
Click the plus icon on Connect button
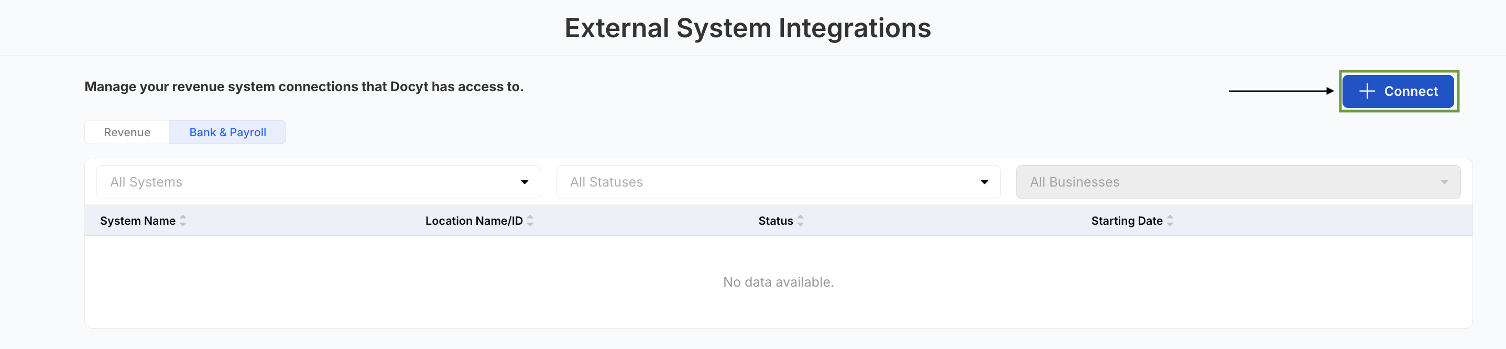(1366, 91)
